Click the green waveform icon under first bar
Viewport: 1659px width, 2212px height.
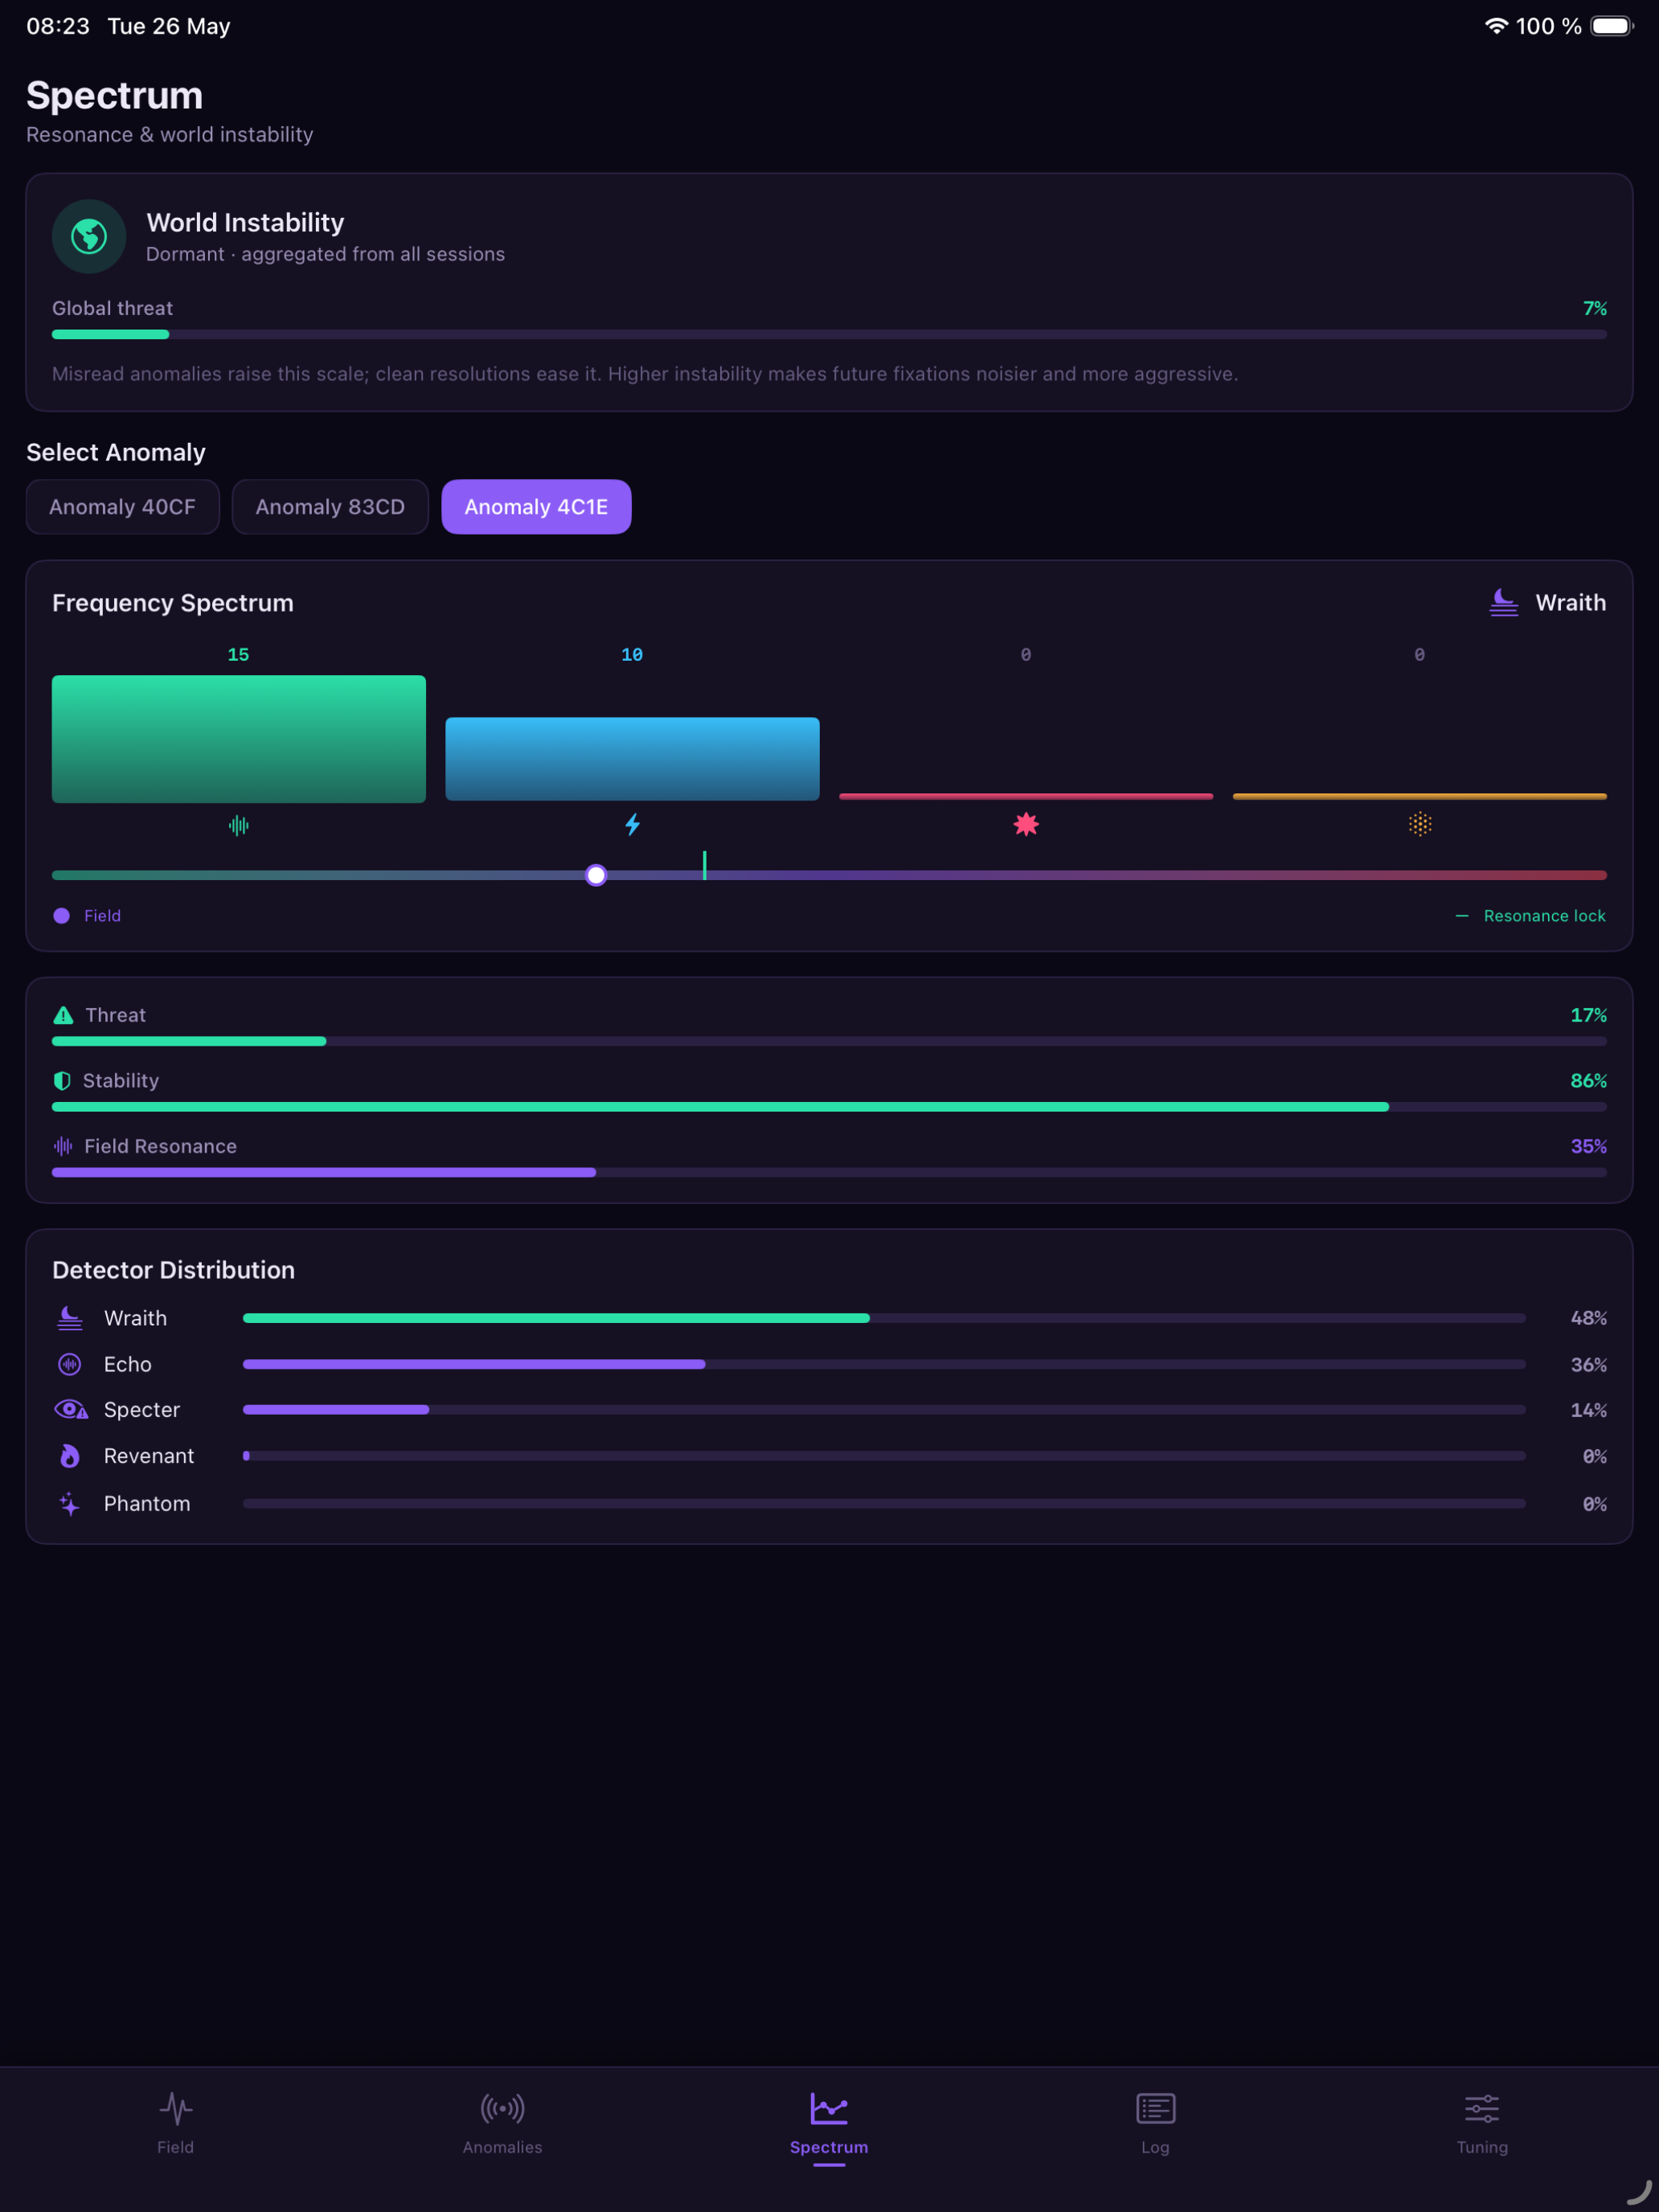[238, 825]
